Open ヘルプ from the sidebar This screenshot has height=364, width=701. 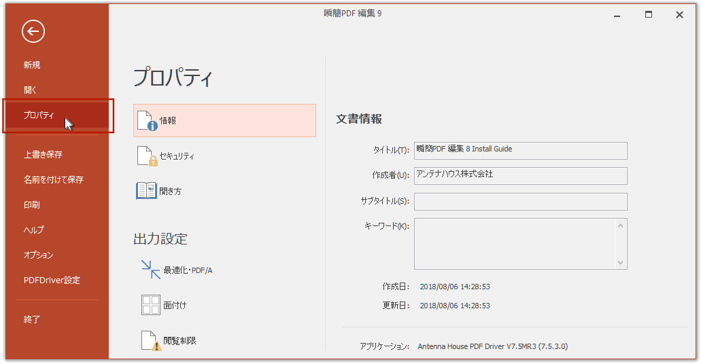click(34, 230)
